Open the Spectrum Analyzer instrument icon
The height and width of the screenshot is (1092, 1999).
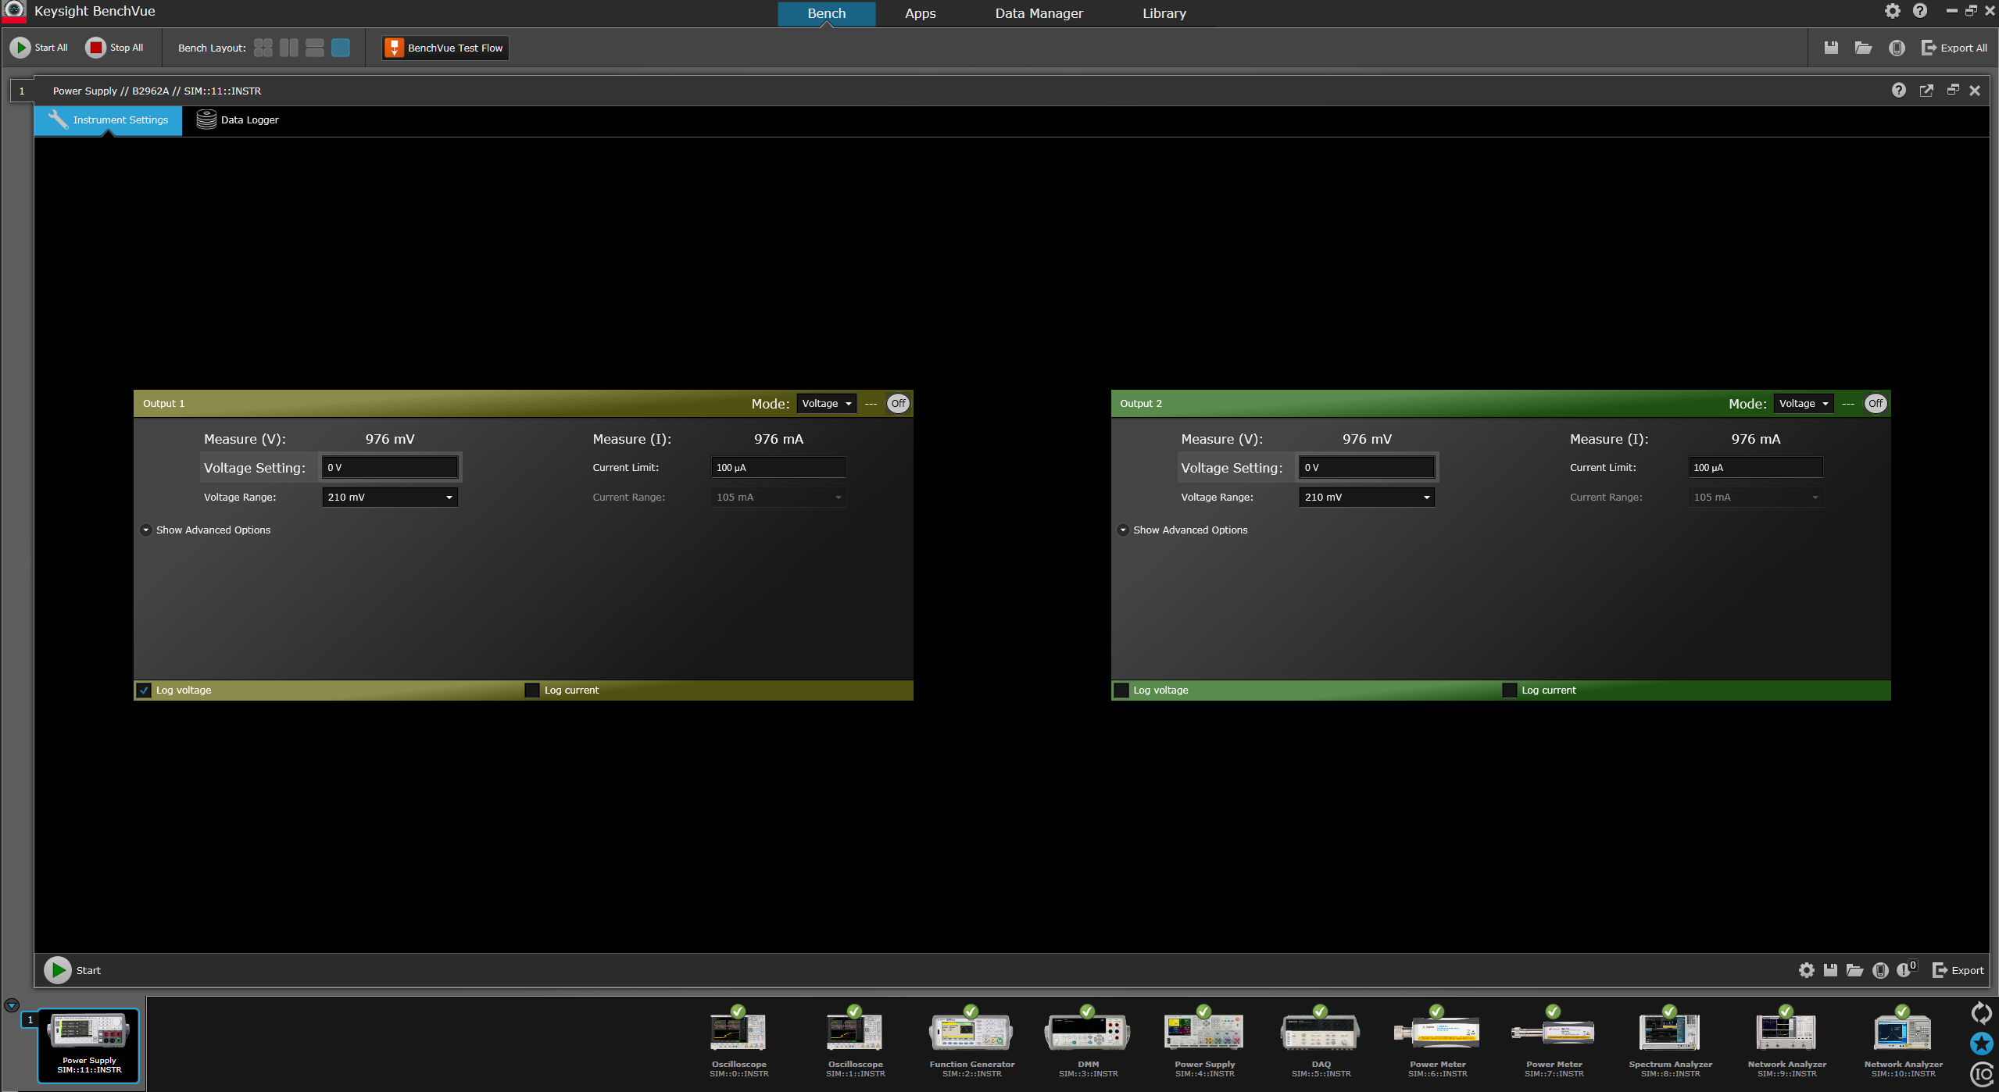tap(1669, 1034)
